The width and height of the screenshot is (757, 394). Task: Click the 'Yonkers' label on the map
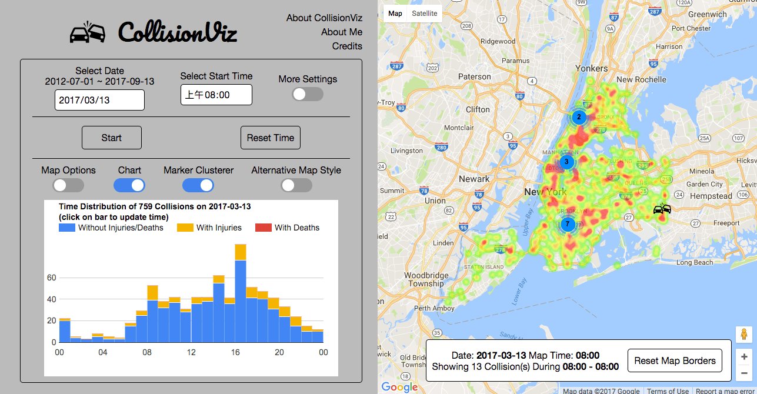[591, 68]
